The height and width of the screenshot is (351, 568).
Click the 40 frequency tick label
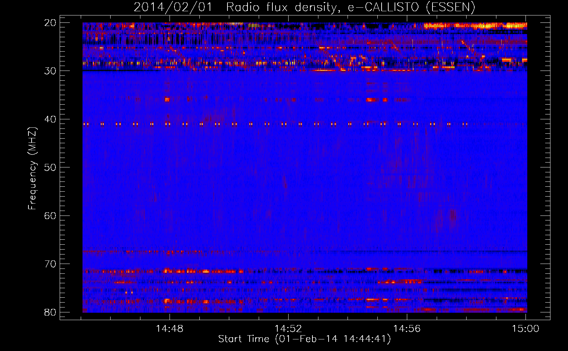(50, 119)
